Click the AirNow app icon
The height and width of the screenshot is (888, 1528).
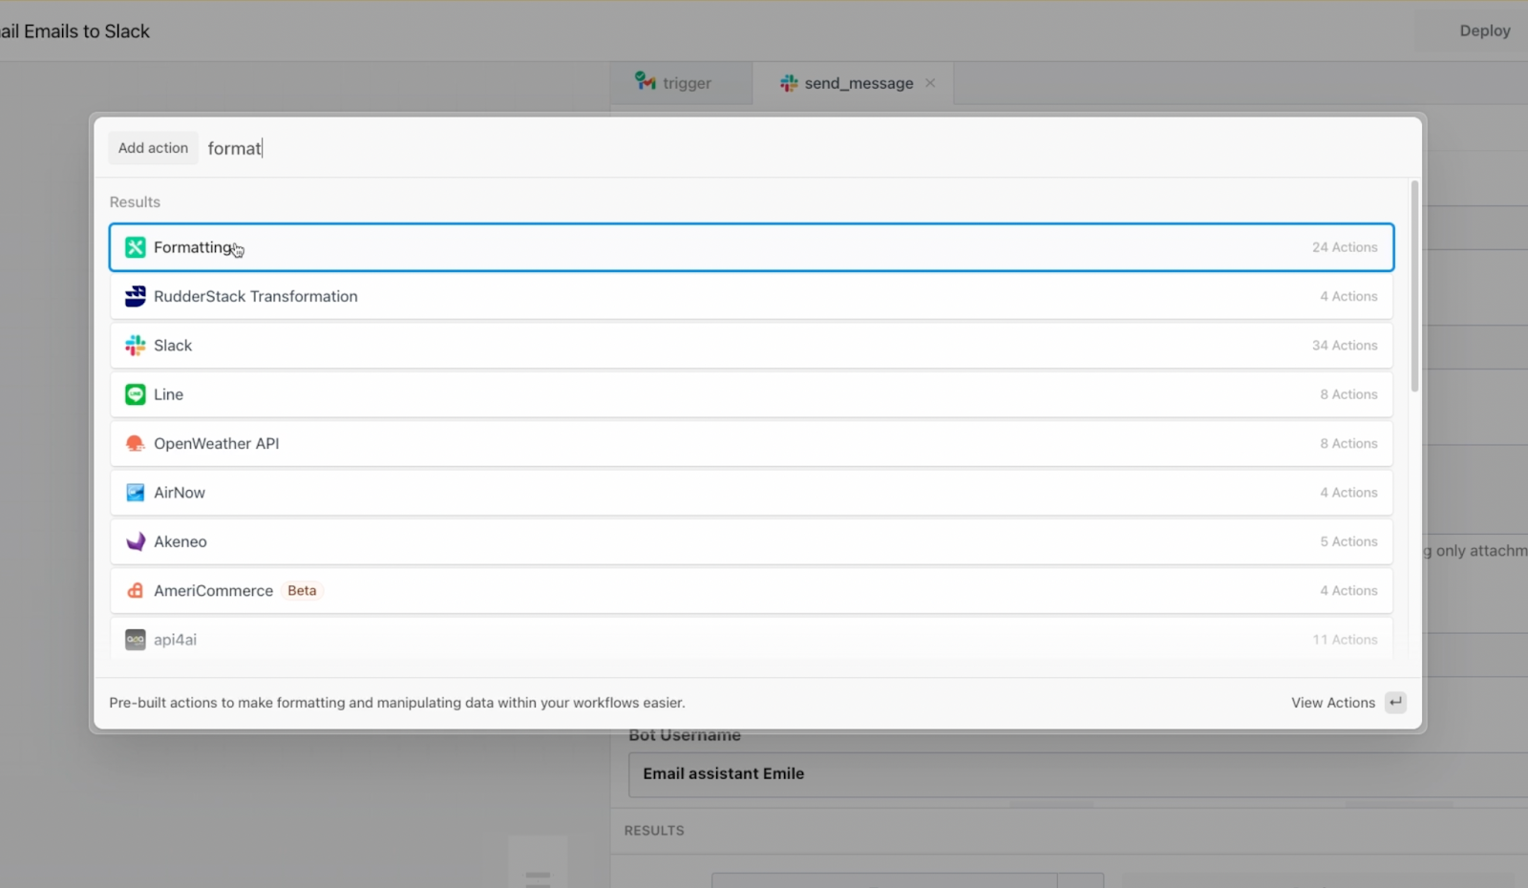(x=136, y=493)
